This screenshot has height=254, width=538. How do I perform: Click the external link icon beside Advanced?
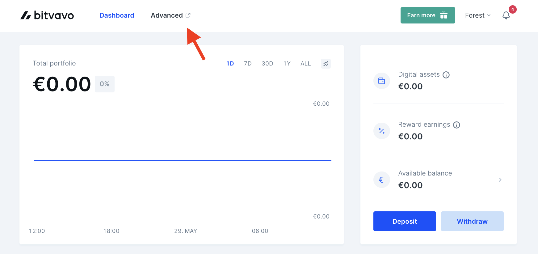pos(188,15)
